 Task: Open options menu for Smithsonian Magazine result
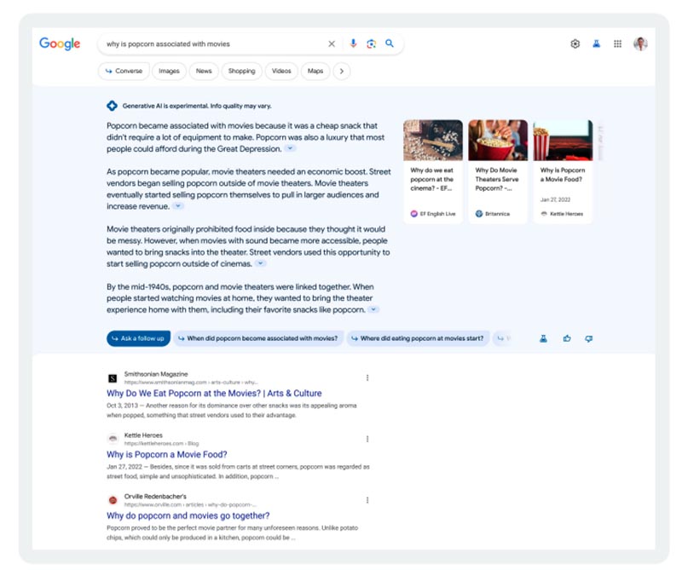(367, 377)
